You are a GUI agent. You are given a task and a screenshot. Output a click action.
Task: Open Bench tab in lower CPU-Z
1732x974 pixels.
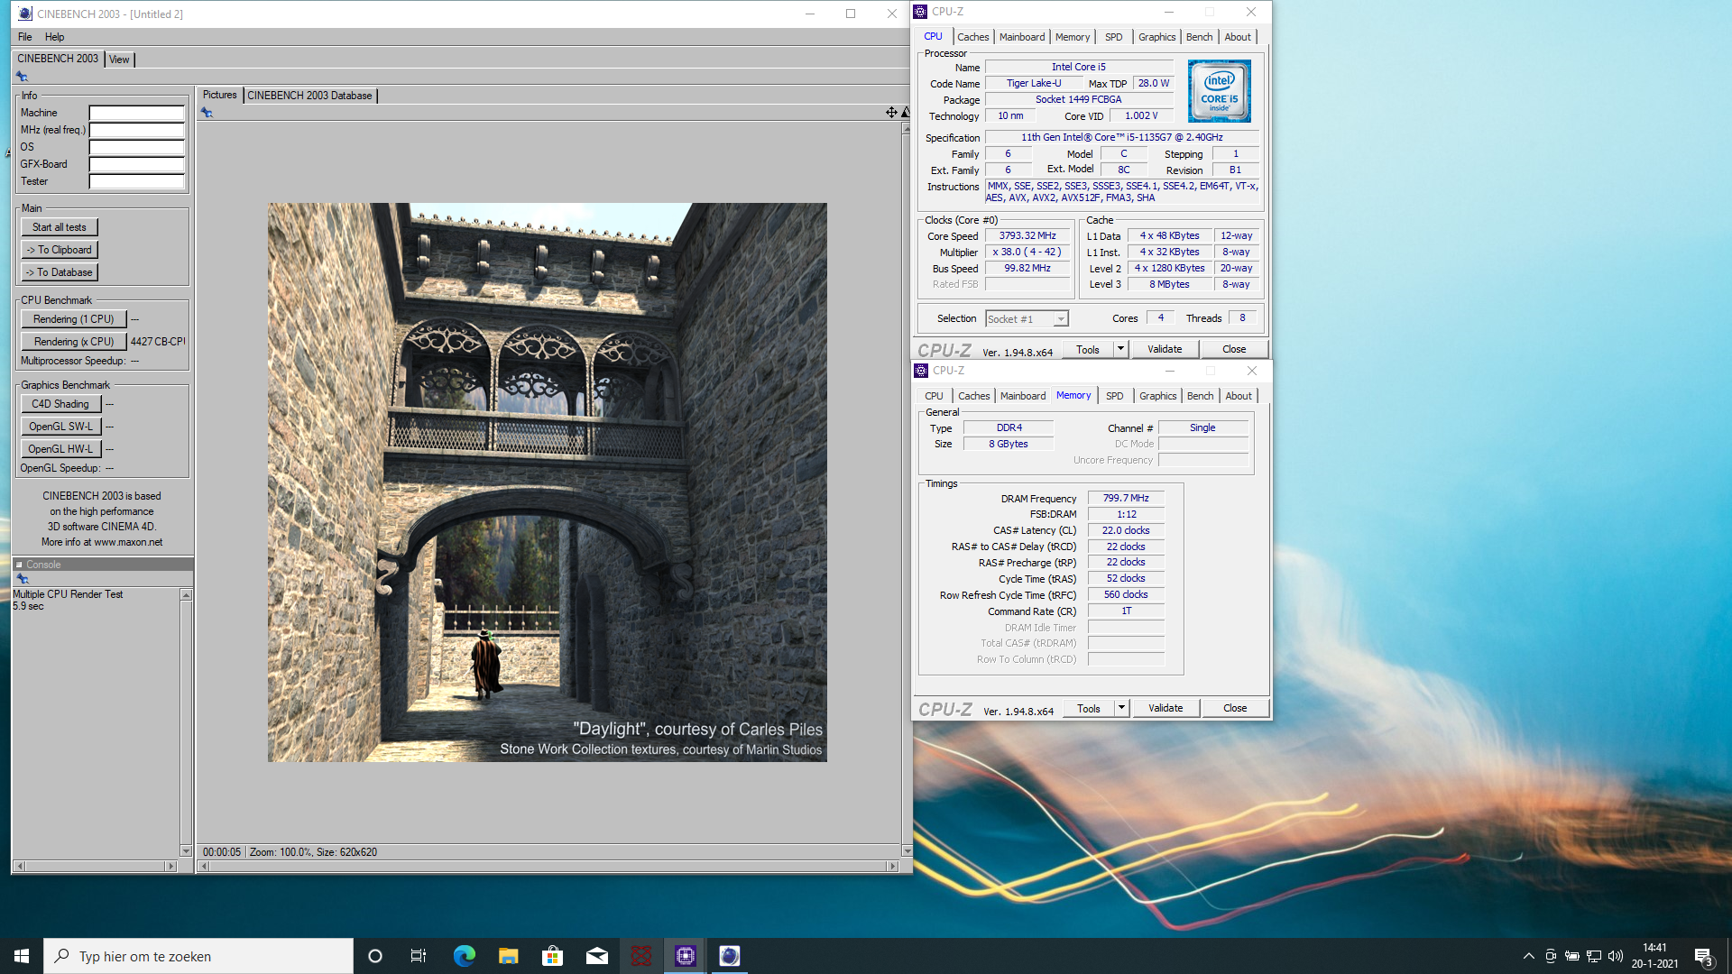click(1200, 396)
